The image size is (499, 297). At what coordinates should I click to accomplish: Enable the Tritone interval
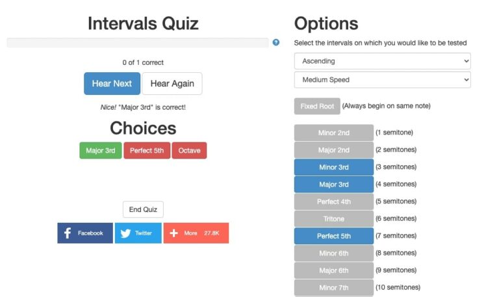tap(333, 219)
